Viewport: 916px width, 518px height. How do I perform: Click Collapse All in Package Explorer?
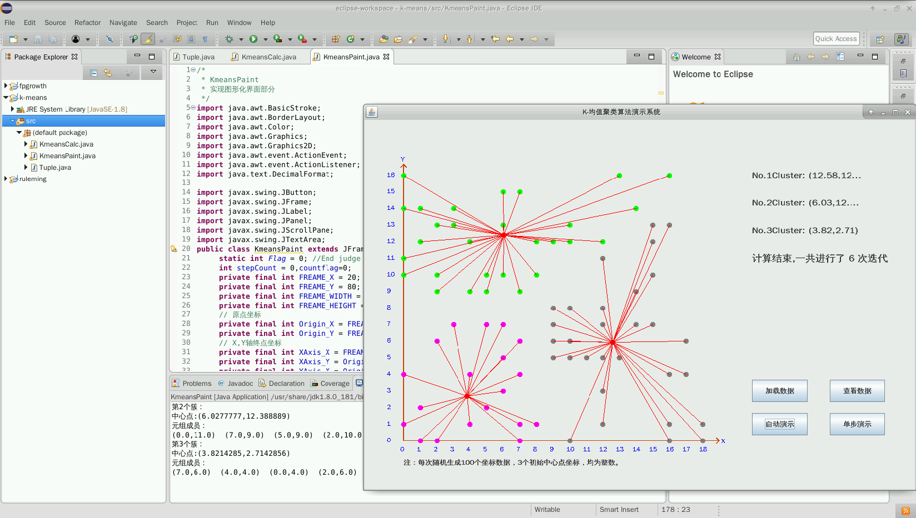93,73
